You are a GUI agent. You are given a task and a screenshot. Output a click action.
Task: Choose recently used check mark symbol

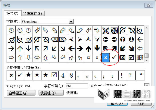20,75
